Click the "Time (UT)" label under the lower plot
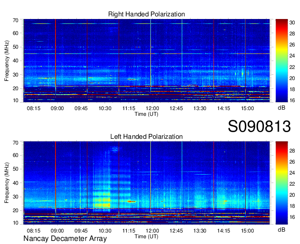This screenshot has height=244, width=300. (x=146, y=236)
